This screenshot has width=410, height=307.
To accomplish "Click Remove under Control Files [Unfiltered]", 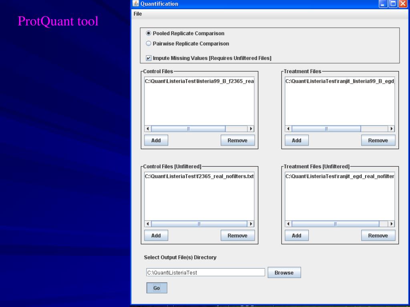I will click(237, 235).
